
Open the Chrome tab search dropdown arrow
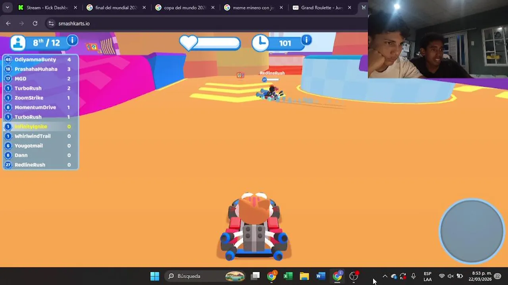coord(7,8)
